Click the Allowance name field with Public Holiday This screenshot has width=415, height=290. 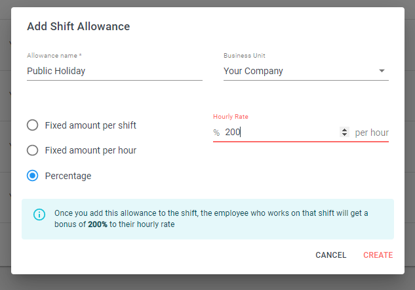coord(115,71)
